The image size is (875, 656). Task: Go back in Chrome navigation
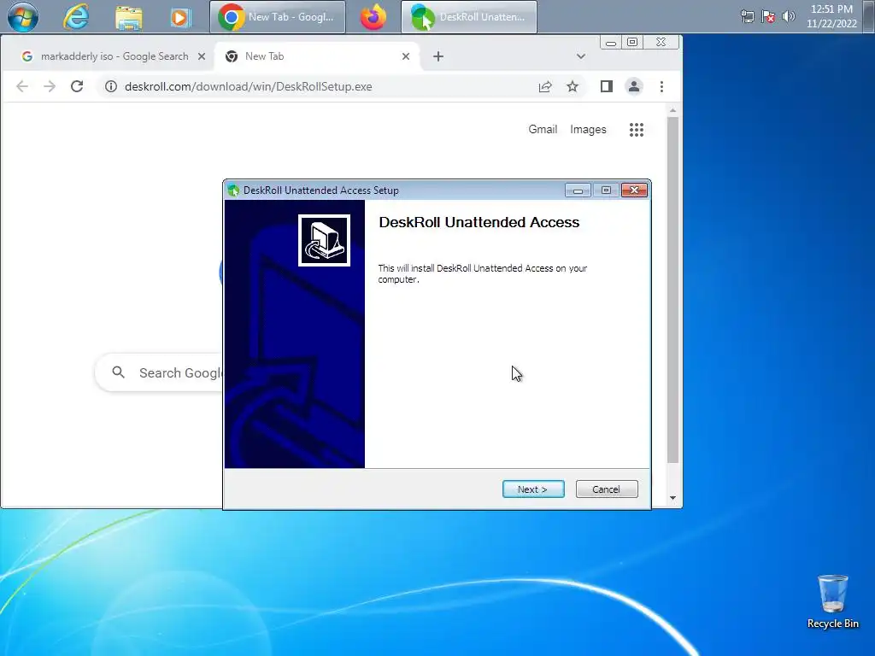coord(22,86)
